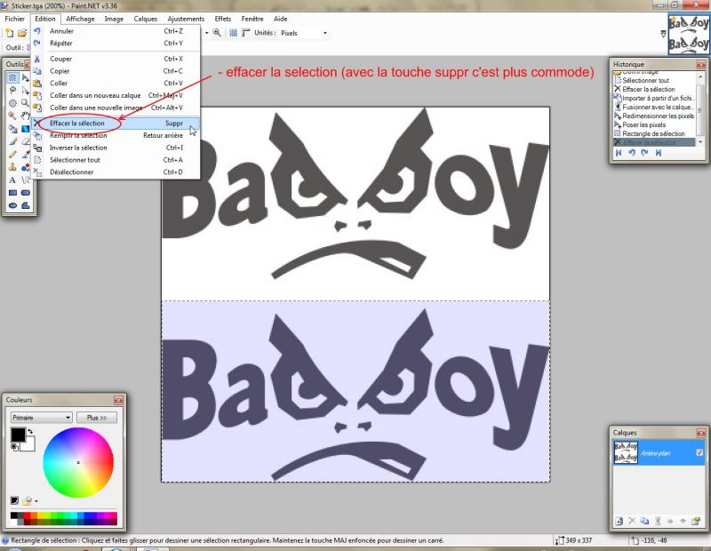Choose Effacer la sélection menu entry
This screenshot has height=551, width=711.
116,124
